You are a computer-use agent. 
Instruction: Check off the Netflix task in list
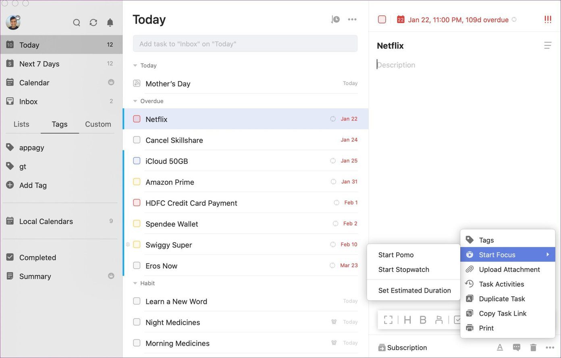click(x=137, y=119)
